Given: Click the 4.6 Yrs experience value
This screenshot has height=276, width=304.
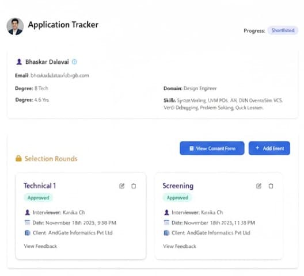Looking at the screenshot, I should pyautogui.click(x=41, y=100).
